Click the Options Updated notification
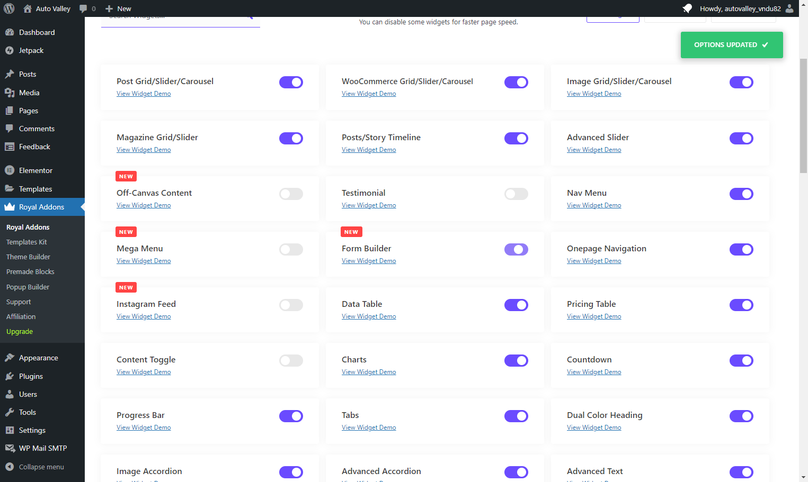 click(x=732, y=45)
